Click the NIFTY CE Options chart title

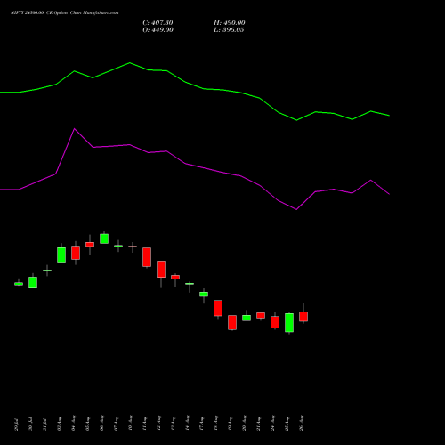65,12
